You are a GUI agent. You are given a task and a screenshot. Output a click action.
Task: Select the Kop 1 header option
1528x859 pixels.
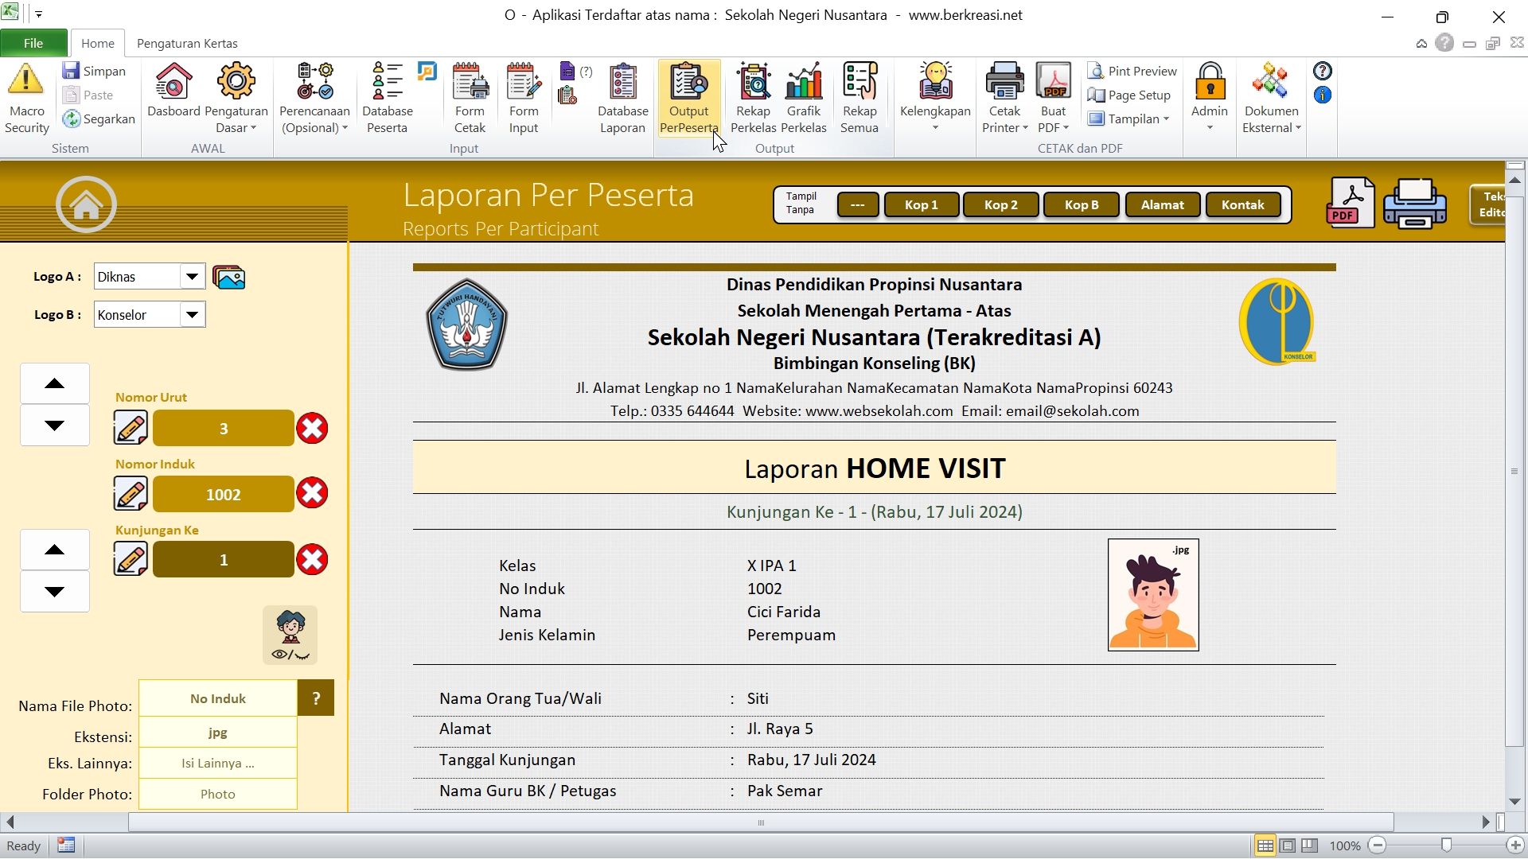[921, 204]
